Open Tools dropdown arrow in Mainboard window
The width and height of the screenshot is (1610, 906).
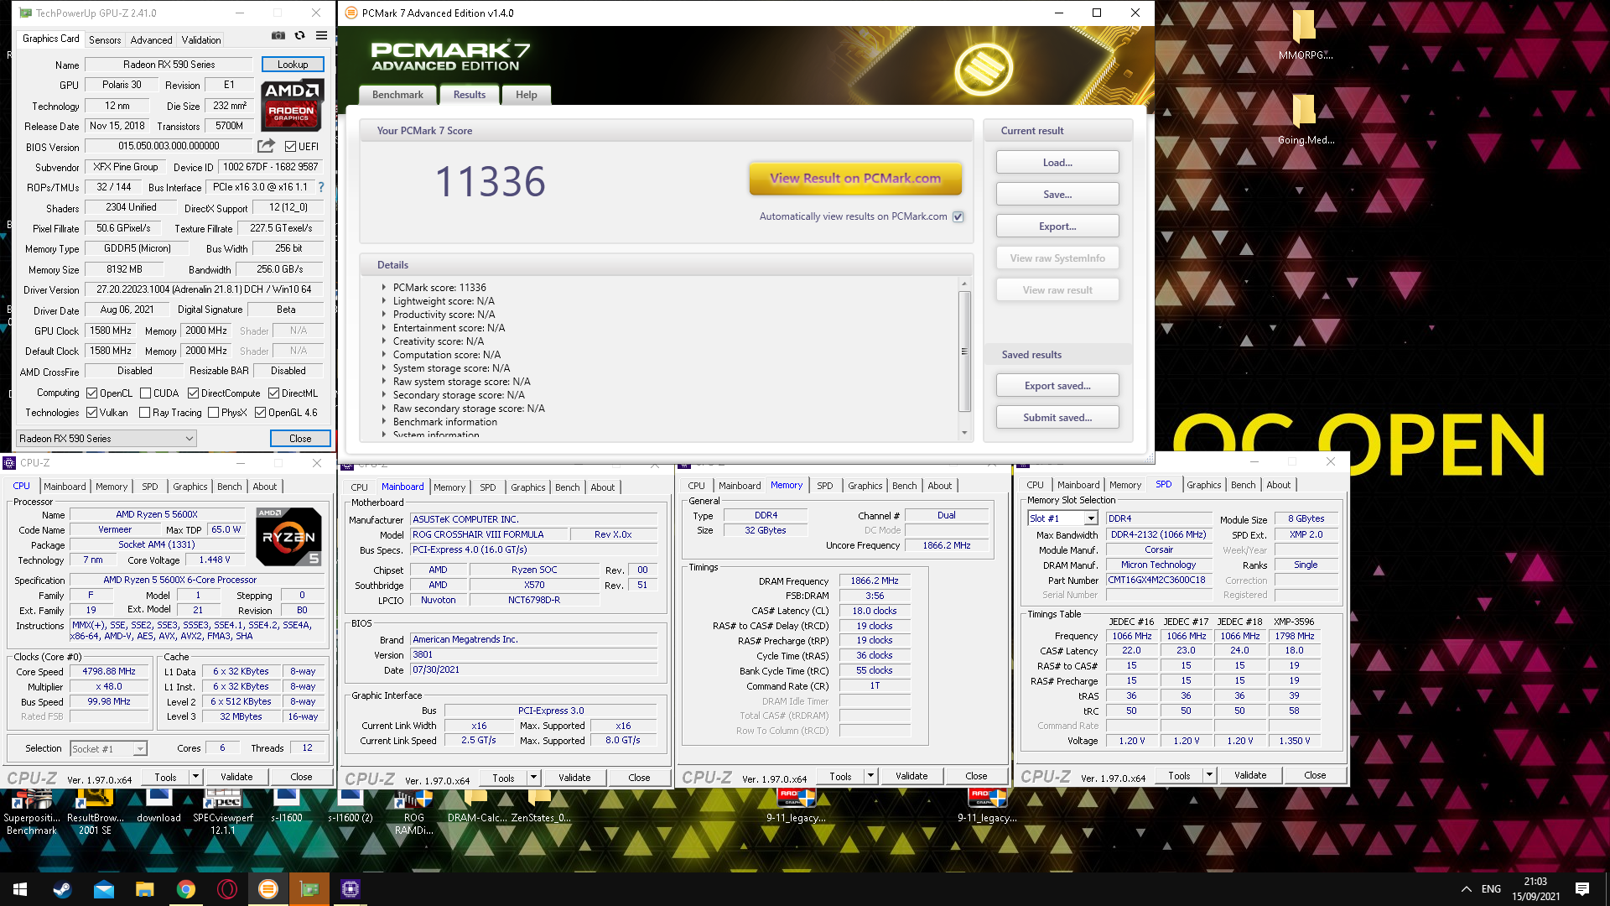tap(533, 778)
